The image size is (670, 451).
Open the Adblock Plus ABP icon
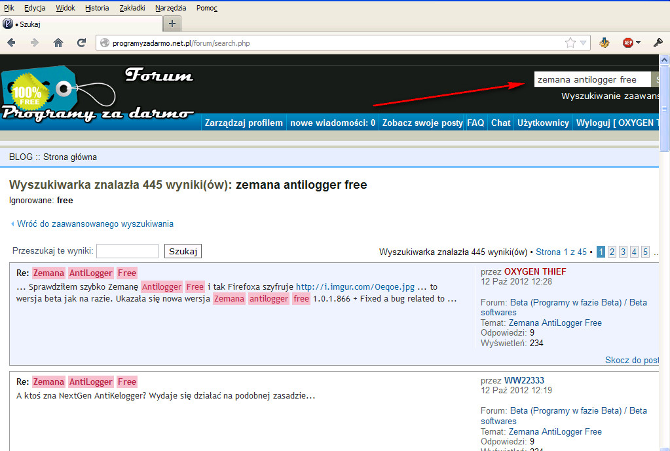pyautogui.click(x=627, y=43)
